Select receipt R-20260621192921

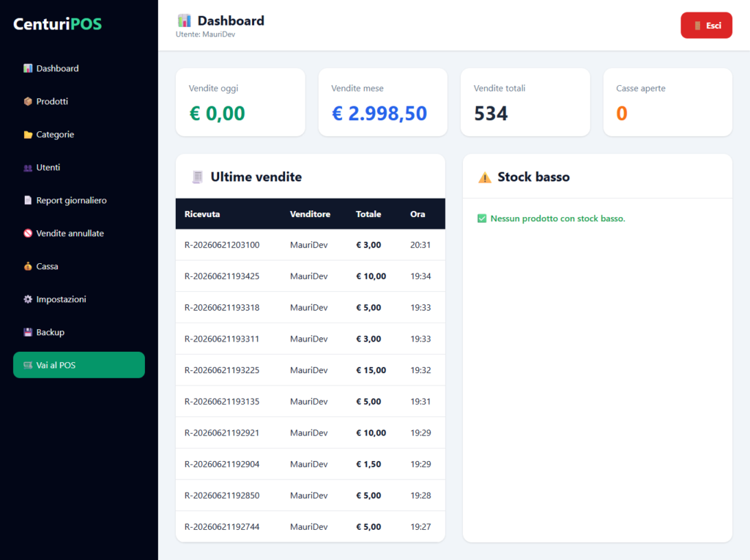(x=222, y=433)
